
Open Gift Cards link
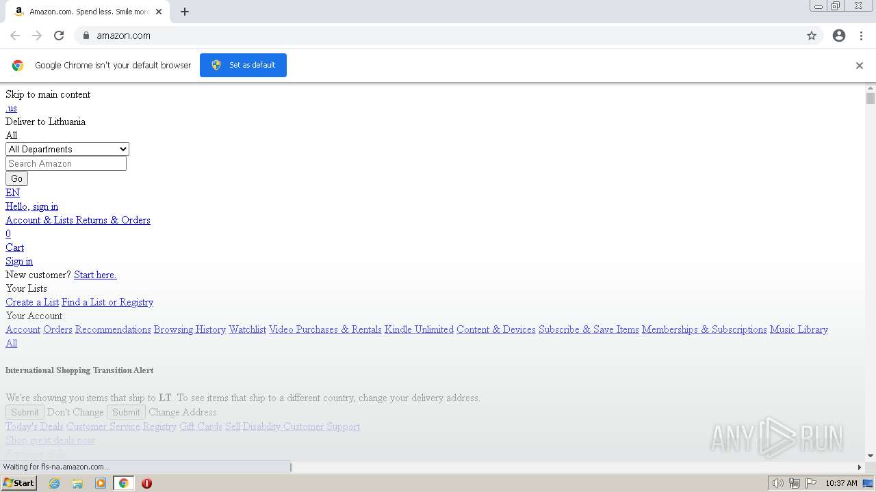click(201, 426)
